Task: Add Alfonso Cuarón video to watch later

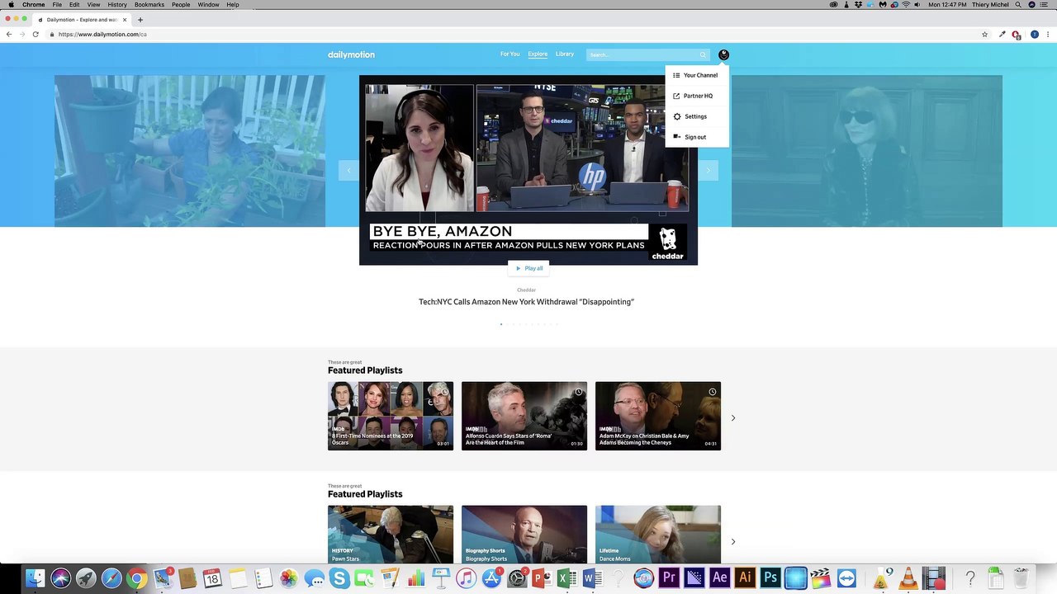Action: (x=578, y=392)
